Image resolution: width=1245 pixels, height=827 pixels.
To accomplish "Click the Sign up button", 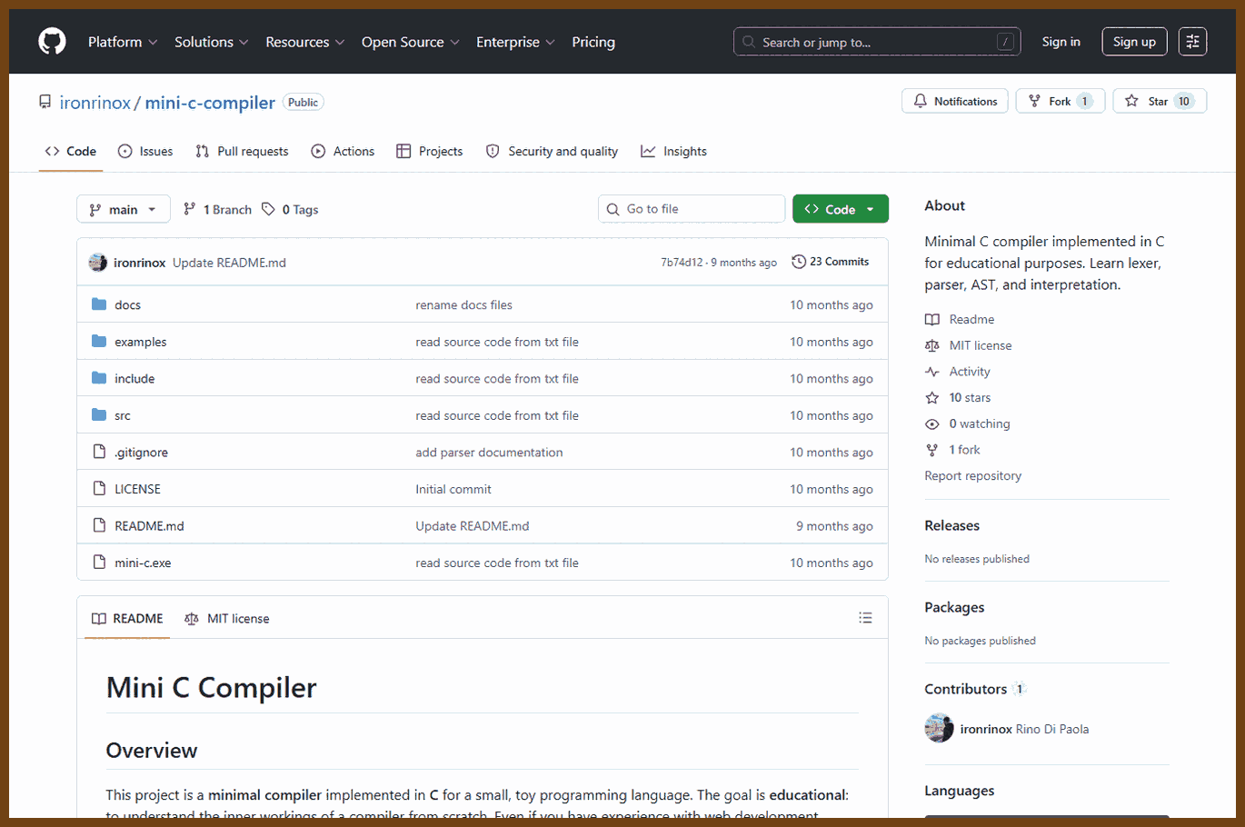I will coord(1134,42).
